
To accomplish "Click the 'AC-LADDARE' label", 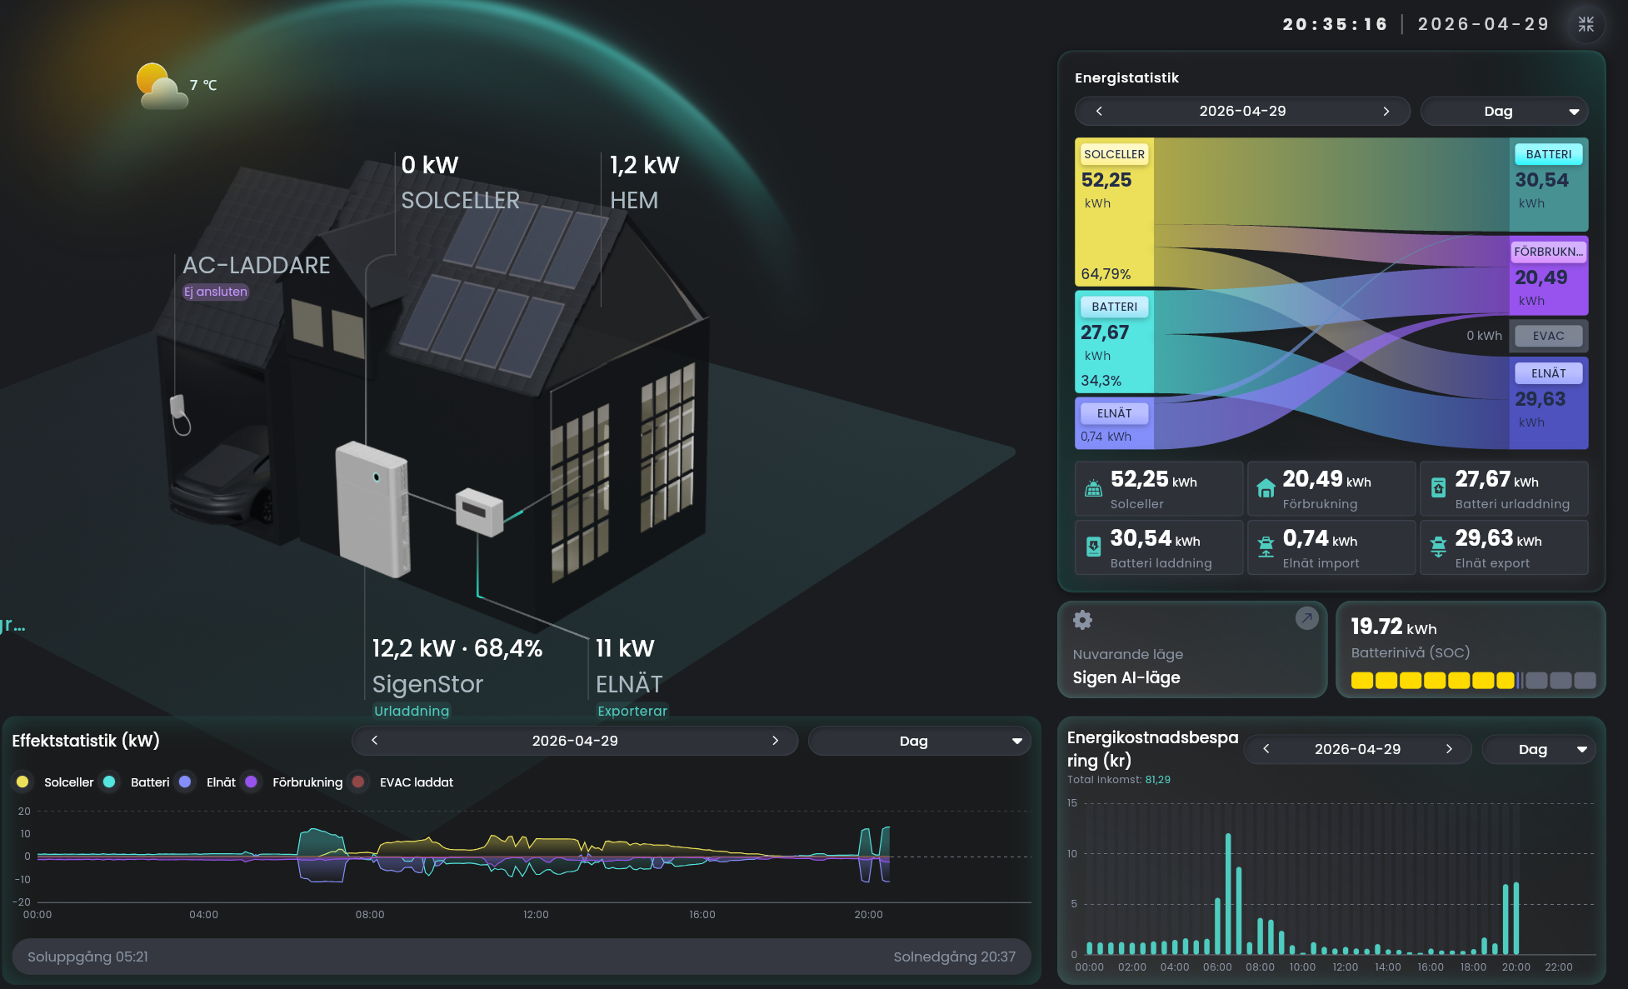I will click(x=257, y=265).
